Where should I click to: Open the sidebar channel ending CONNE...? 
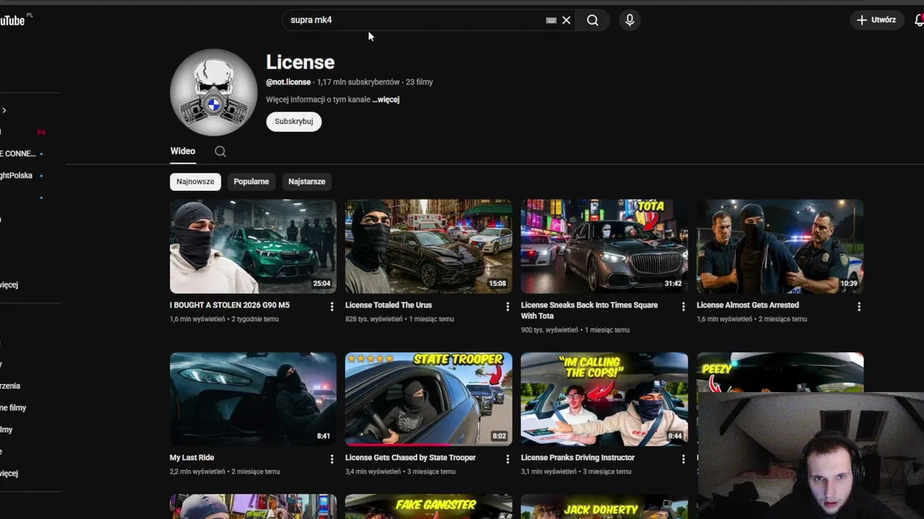point(18,154)
